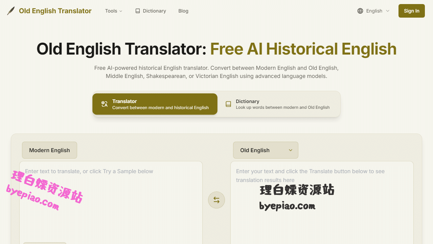Go to the Blog page

(x=183, y=11)
